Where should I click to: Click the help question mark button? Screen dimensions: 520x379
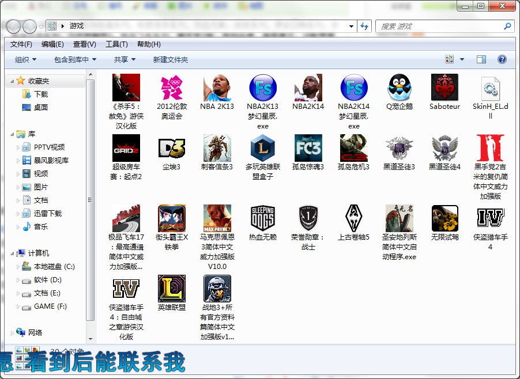(502, 59)
